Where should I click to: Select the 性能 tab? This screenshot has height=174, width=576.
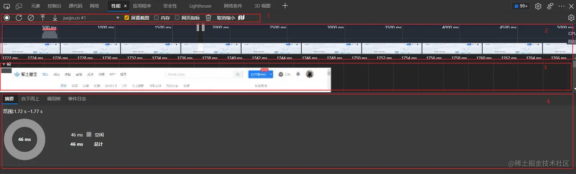(x=116, y=6)
